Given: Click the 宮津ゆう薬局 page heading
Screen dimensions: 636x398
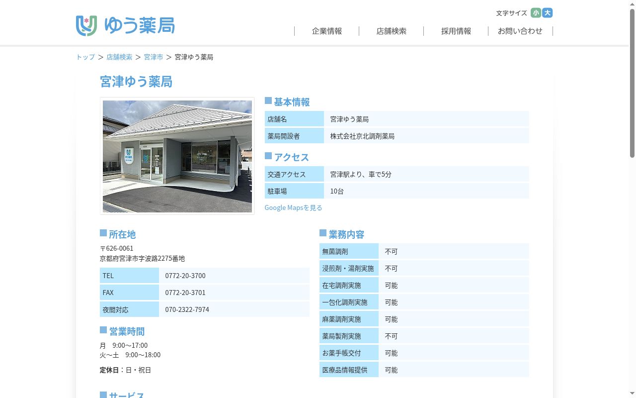Looking at the screenshot, I should 136,82.
